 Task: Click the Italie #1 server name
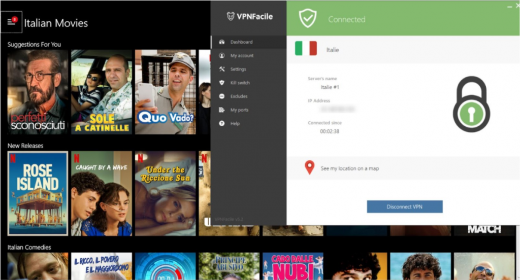330,87
